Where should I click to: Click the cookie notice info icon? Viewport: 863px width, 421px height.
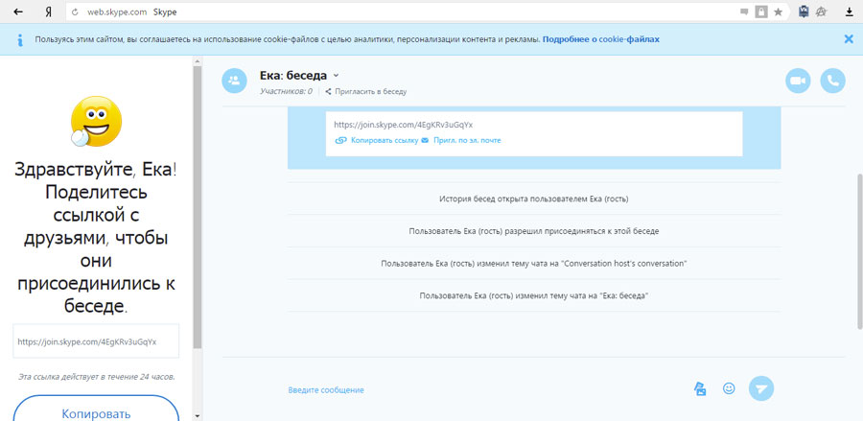coord(20,39)
